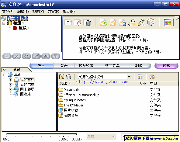The width and height of the screenshot is (180, 142).
Task: Switch to the 转场特效 tab
Action: pos(86,66)
